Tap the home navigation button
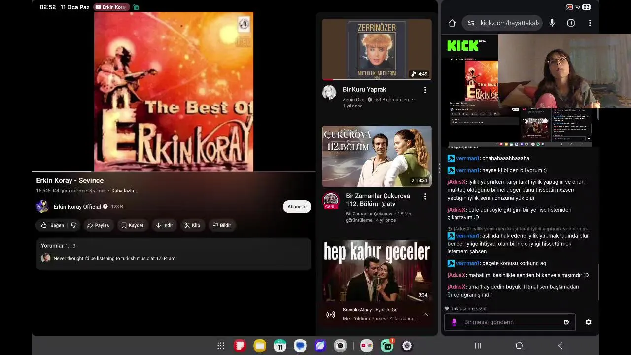 click(x=519, y=346)
